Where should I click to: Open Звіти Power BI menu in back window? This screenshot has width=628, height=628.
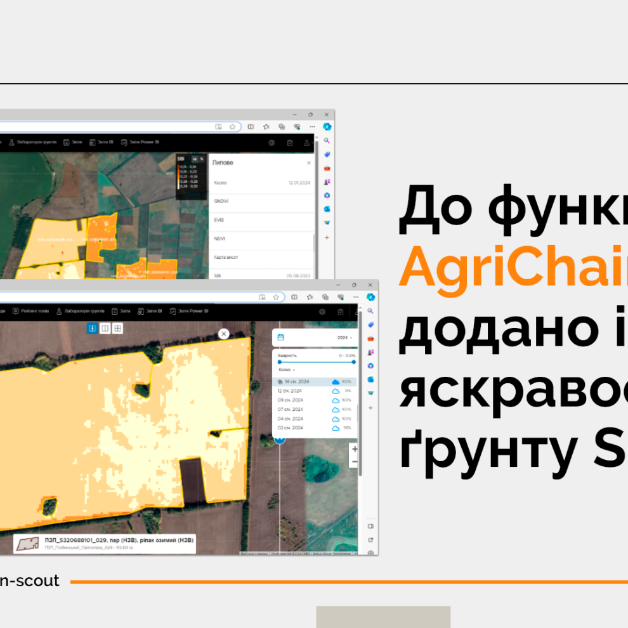140,142
